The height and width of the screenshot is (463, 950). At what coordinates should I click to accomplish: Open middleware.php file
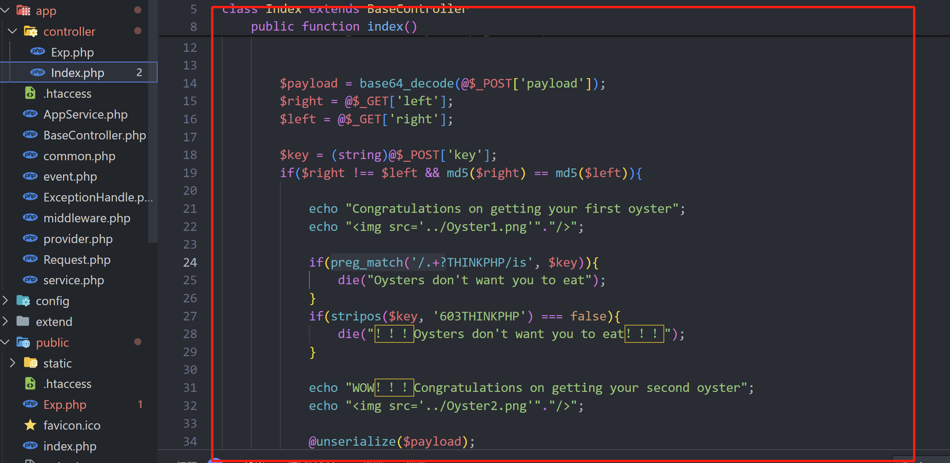point(87,218)
